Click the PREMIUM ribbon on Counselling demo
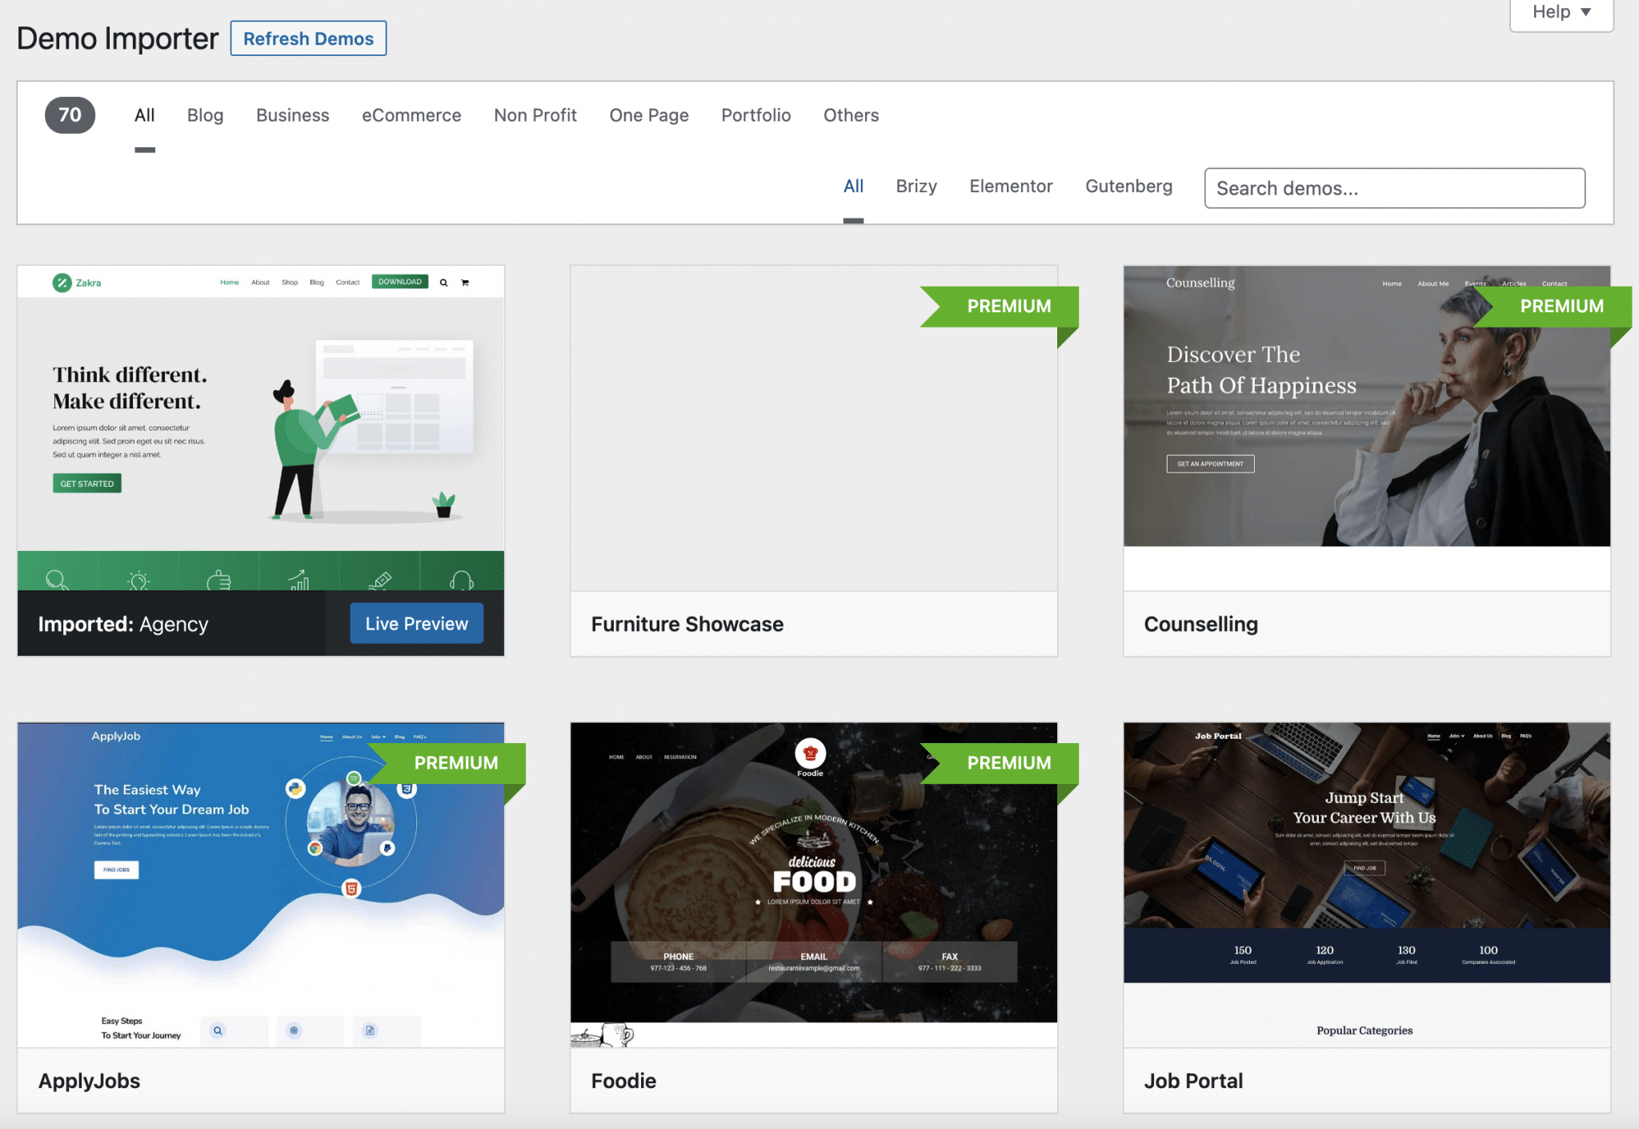The width and height of the screenshot is (1639, 1129). 1561,307
